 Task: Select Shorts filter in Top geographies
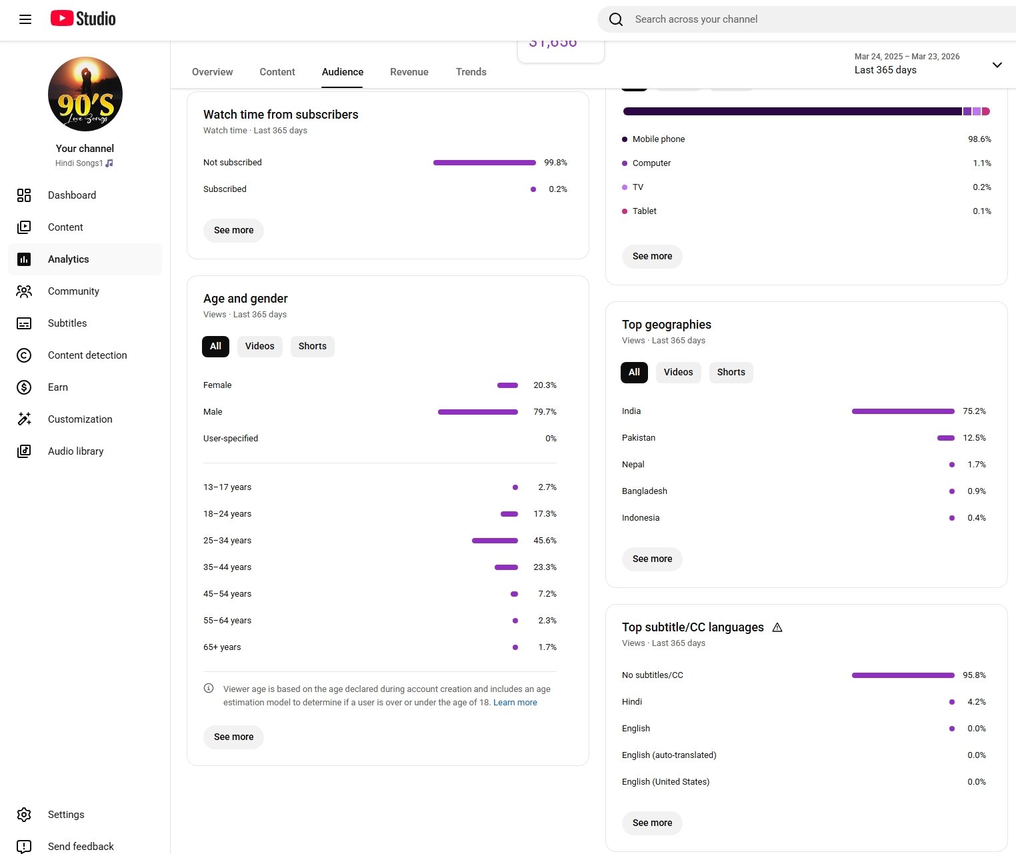[731, 372]
